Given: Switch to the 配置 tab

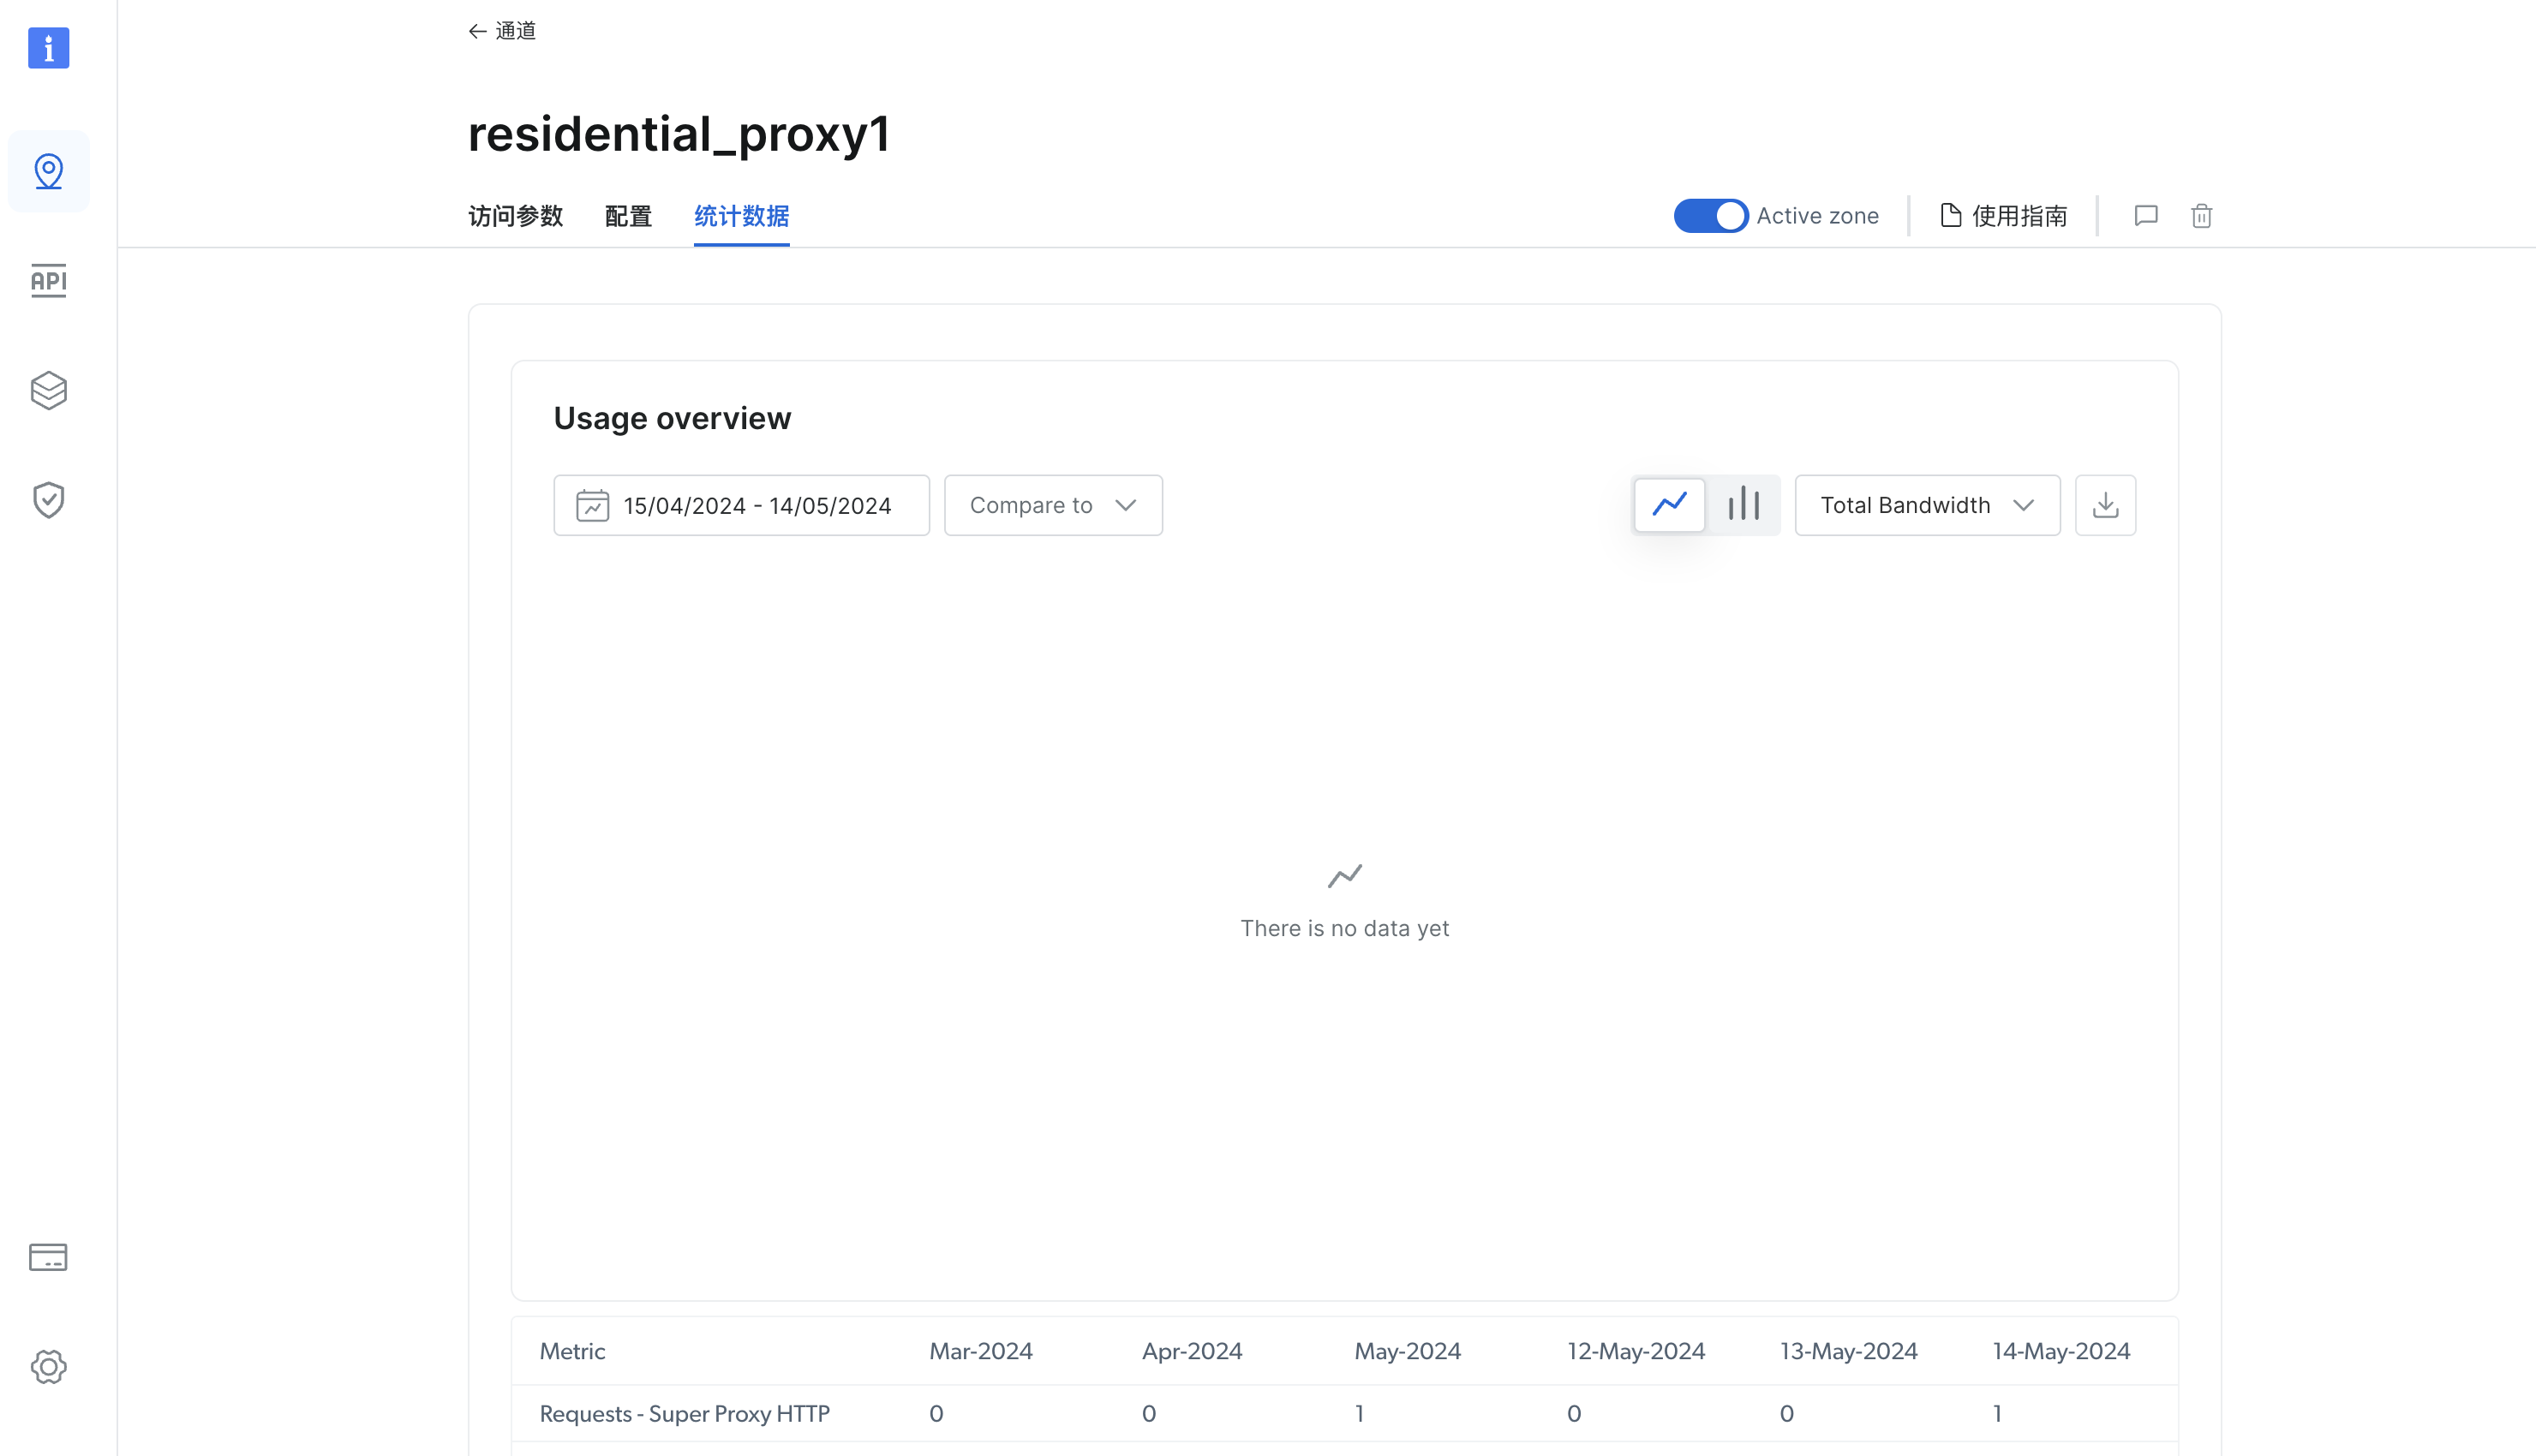Looking at the screenshot, I should 628,216.
